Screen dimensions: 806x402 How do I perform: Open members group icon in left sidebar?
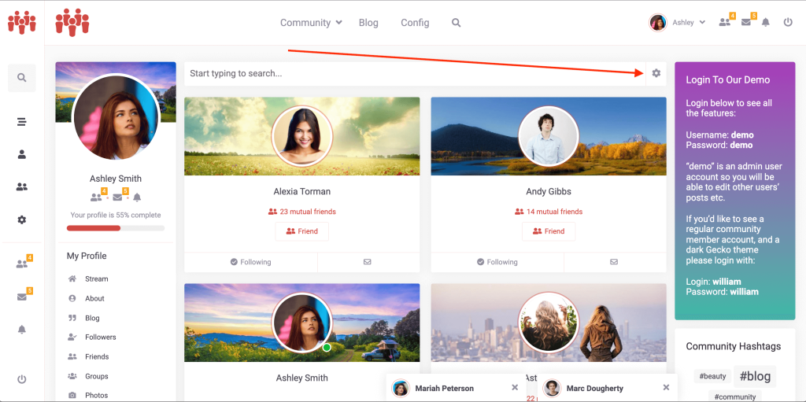(21, 187)
